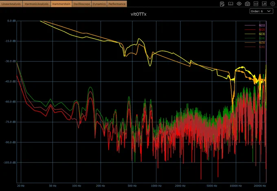Click the 100 Hz axis label
This screenshot has width=277, height=191.
point(77,186)
